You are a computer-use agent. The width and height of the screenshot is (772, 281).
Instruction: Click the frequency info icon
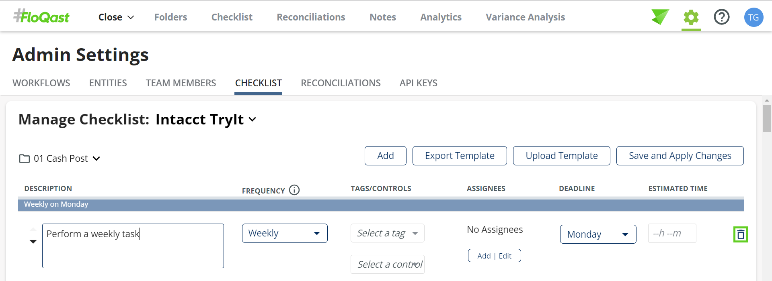(294, 190)
